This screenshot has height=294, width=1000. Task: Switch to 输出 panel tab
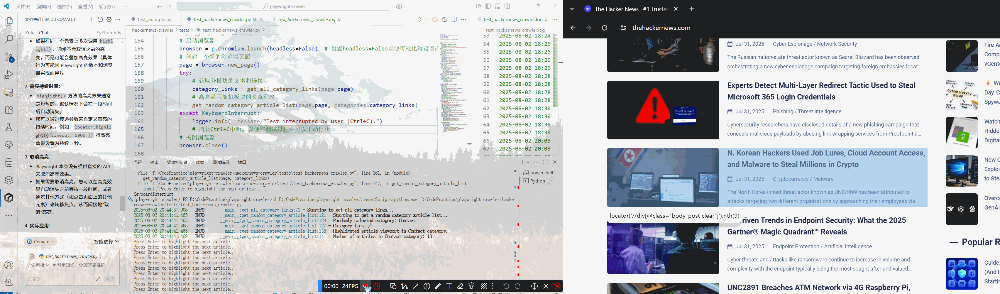click(x=155, y=162)
